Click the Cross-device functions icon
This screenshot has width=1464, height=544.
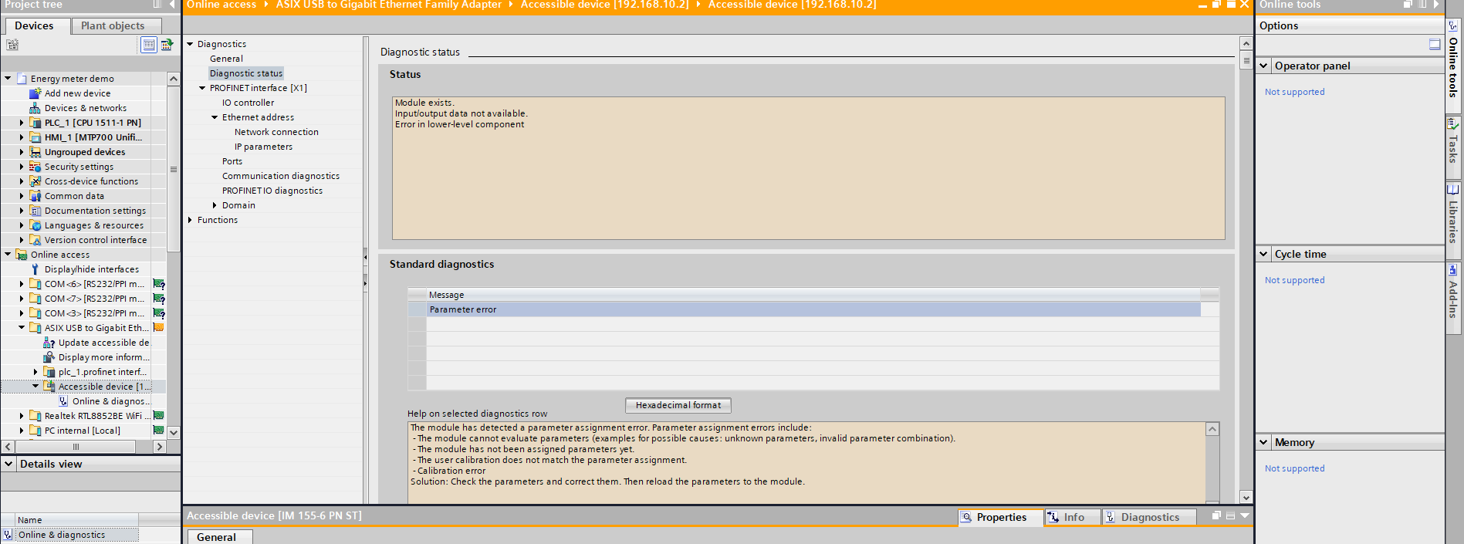pos(35,181)
